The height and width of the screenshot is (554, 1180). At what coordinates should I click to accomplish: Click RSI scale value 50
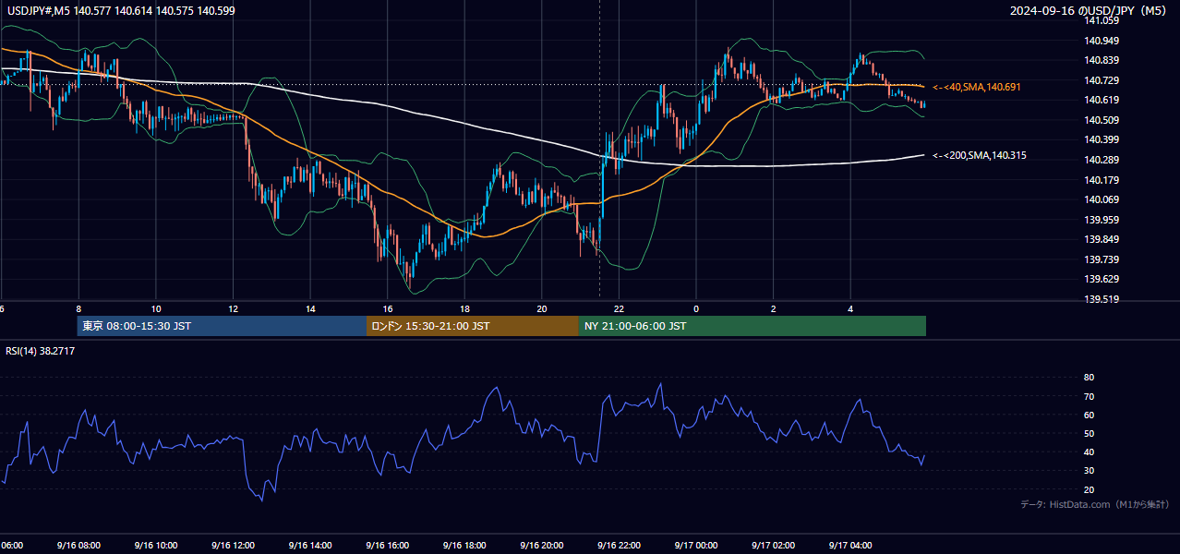tap(1089, 433)
